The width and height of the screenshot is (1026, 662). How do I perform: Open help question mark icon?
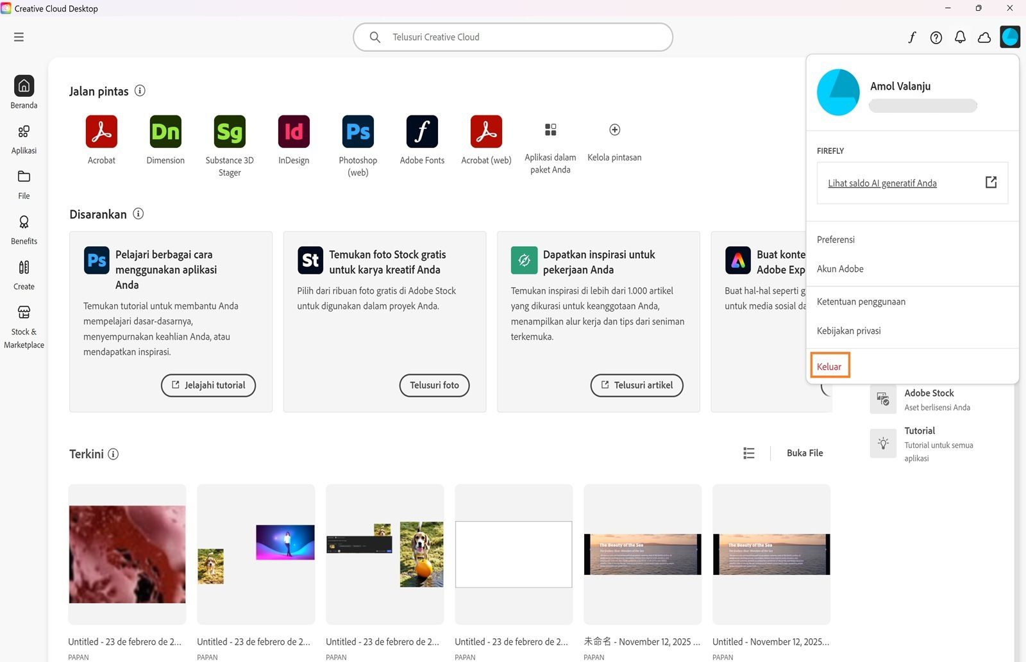pyautogui.click(x=936, y=37)
